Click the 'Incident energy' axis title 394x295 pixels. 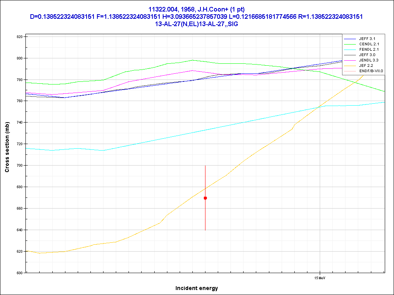point(197,288)
